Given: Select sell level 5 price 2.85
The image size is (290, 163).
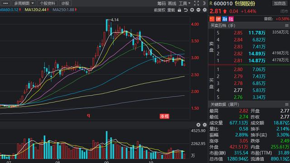Looking at the screenshot, I should [238, 33].
